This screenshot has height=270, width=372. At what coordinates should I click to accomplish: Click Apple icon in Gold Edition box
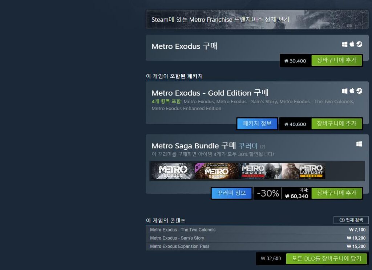click(352, 90)
